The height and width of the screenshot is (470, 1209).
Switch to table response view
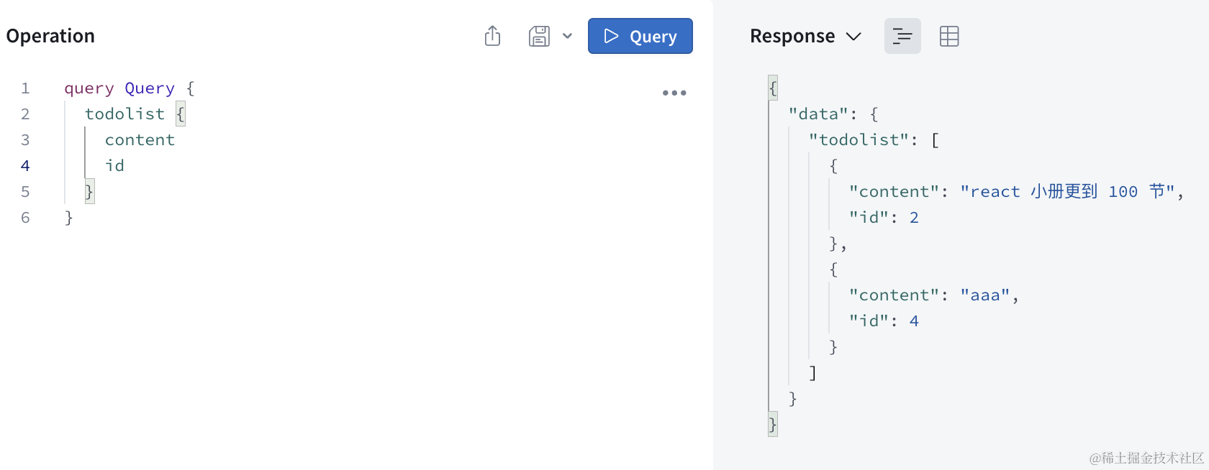(949, 36)
